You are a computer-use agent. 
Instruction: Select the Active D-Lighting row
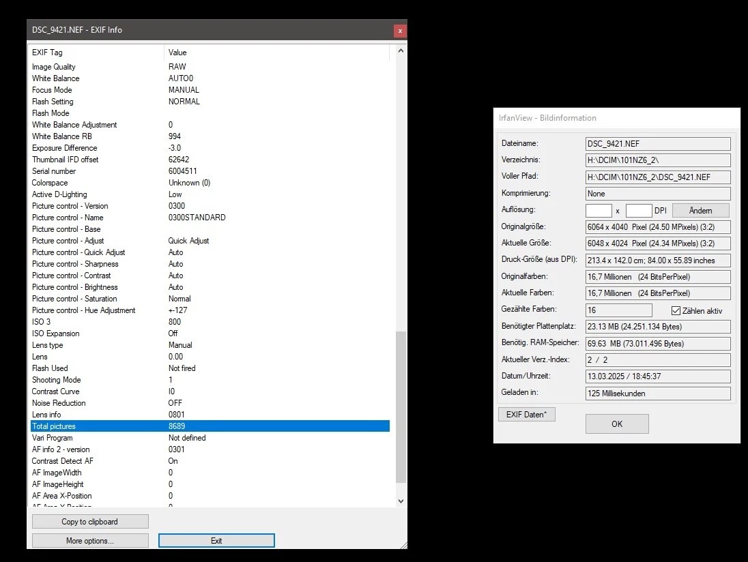coord(210,194)
